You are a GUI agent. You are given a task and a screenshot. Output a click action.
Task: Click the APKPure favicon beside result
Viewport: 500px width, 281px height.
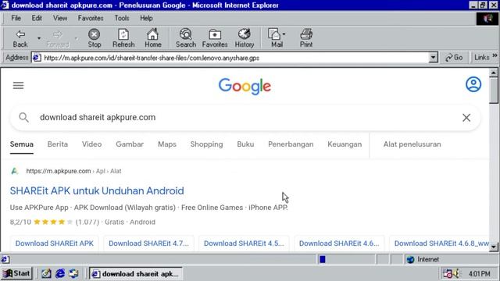(x=14, y=171)
